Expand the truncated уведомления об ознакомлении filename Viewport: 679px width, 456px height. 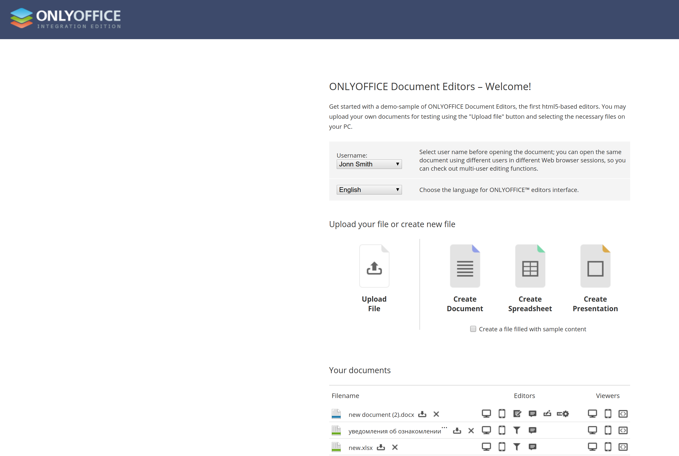coord(444,427)
